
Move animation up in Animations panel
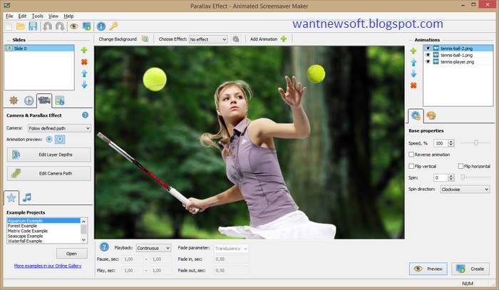[x=413, y=62]
